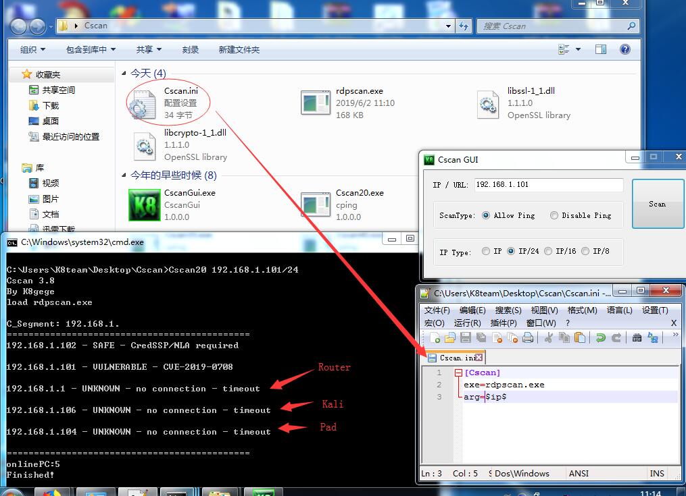Viewport: 686px width, 496px height.
Task: Select Allow Ping radio button
Action: 486,215
